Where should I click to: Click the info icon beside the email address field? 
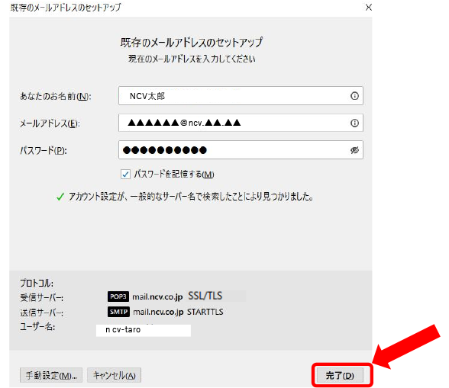(x=354, y=123)
